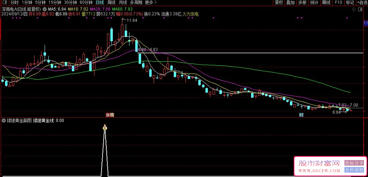Click the 11.64 high price label
Screen dimensions: 368x177
click(x=132, y=21)
